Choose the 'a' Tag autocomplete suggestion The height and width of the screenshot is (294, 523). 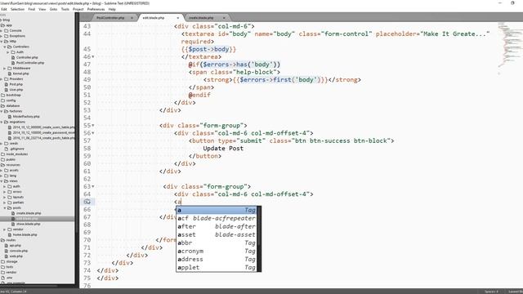(x=217, y=210)
